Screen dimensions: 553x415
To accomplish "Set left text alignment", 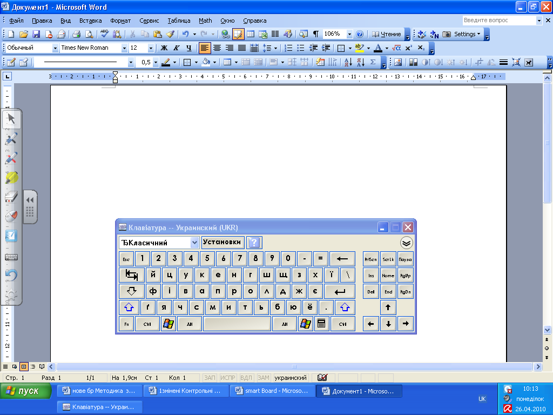I will point(205,48).
